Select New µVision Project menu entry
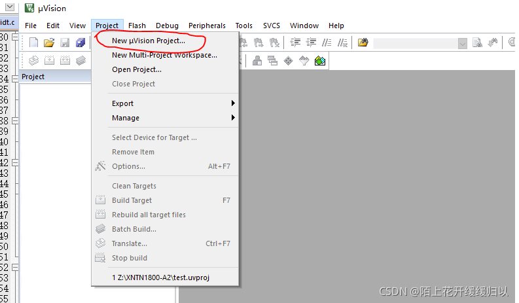This screenshot has height=303, width=519. pyautogui.click(x=165, y=41)
